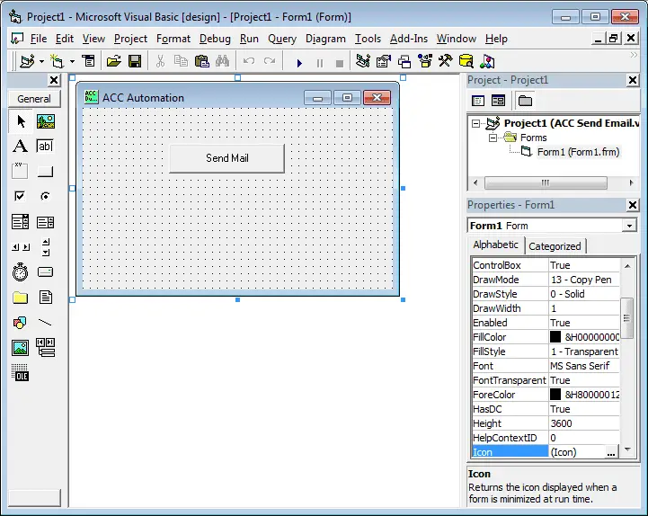Image resolution: width=648 pixels, height=516 pixels.
Task: Start the program with the Run arrow
Action: [x=299, y=63]
